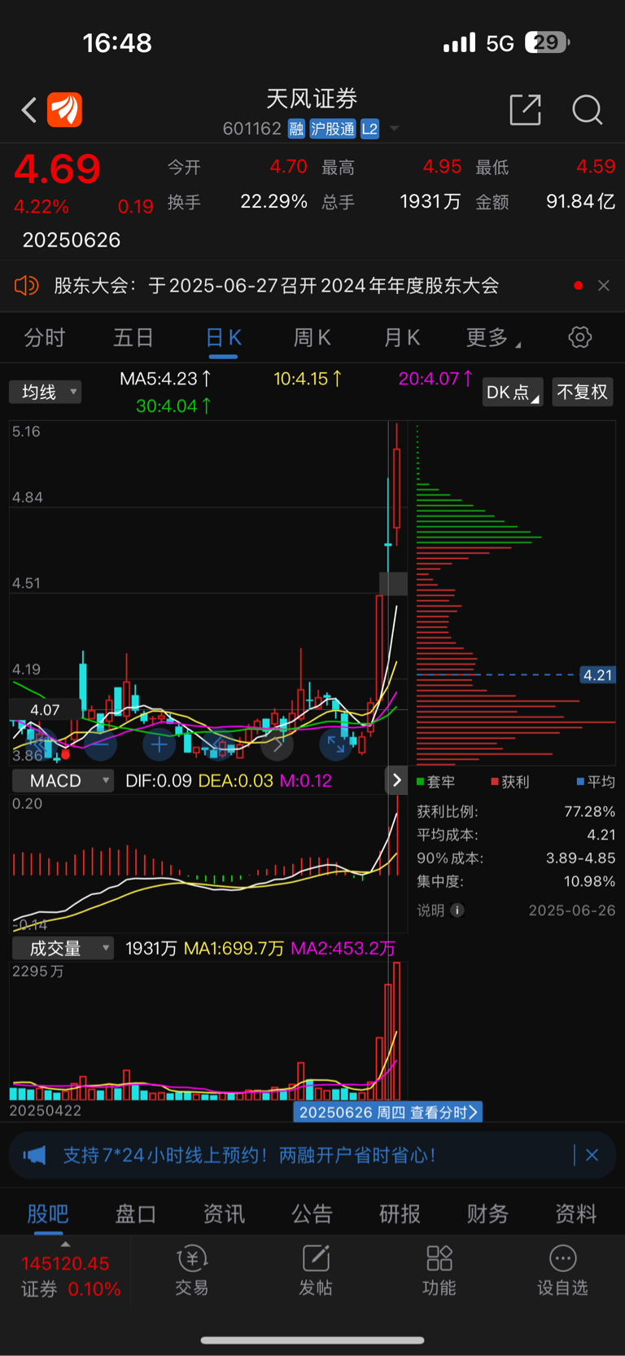This screenshot has height=1356, width=625.
Task: Switch to 分时 tab
Action: tap(45, 337)
